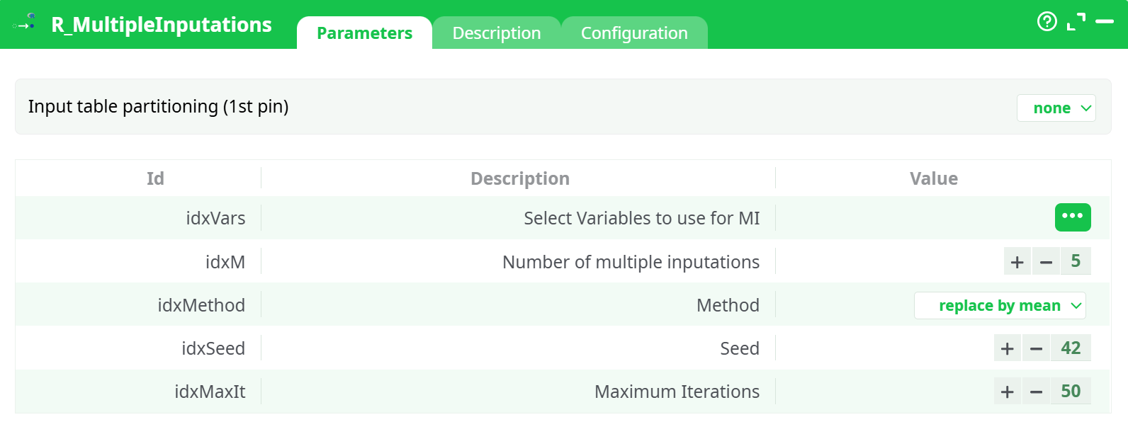1128x434 pixels.
Task: Decrease number of multiple inputations
Action: pyautogui.click(x=1046, y=262)
